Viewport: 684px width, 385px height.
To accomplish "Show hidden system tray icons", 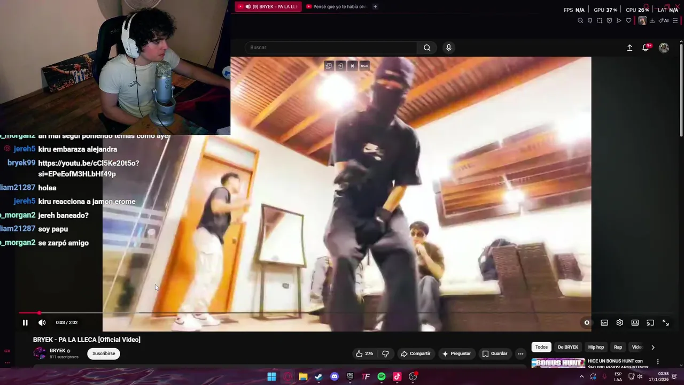I will click(581, 376).
